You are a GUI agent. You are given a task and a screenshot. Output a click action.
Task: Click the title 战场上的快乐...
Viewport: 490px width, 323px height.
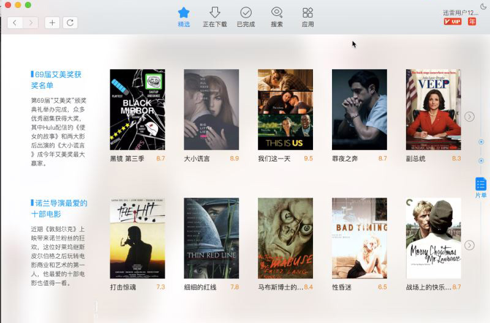(428, 287)
